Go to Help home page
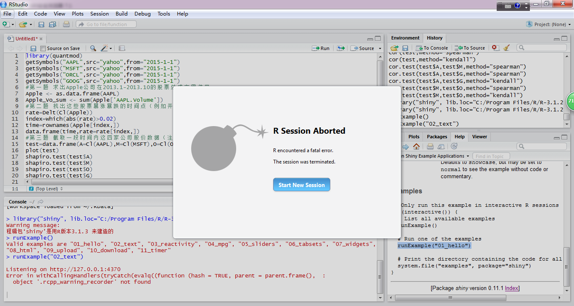 coord(416,147)
